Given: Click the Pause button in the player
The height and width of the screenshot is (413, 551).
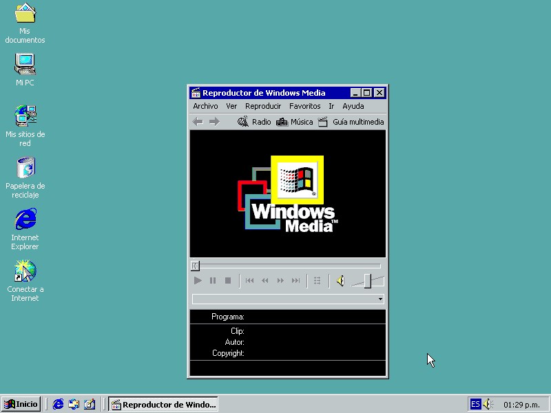Looking at the screenshot, I should pos(213,281).
